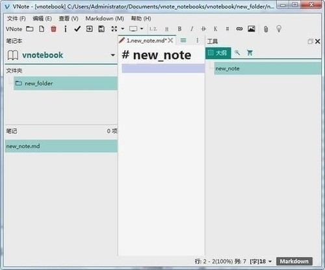Open the Markdown (M) menu
Image resolution: width=325 pixels, height=270 pixels.
pyautogui.click(x=105, y=19)
